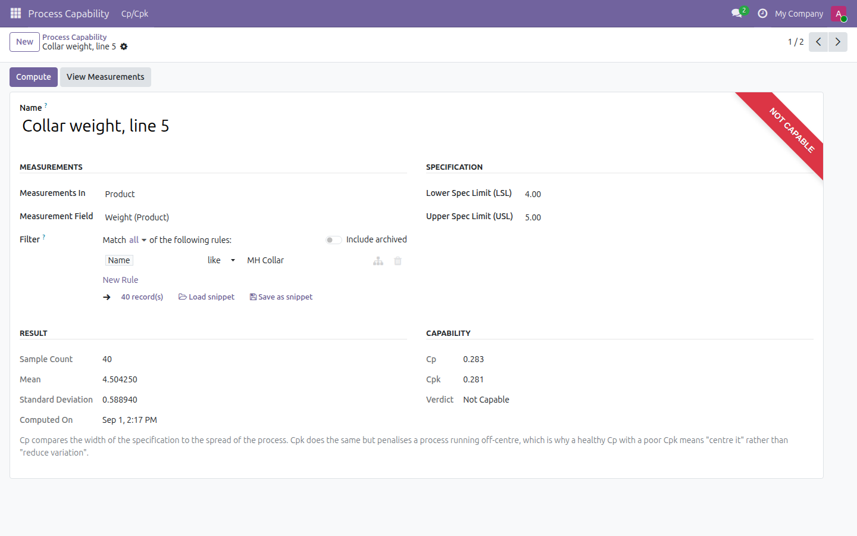Click Computed On value Sep 1, 2:17 PM

[x=130, y=420]
